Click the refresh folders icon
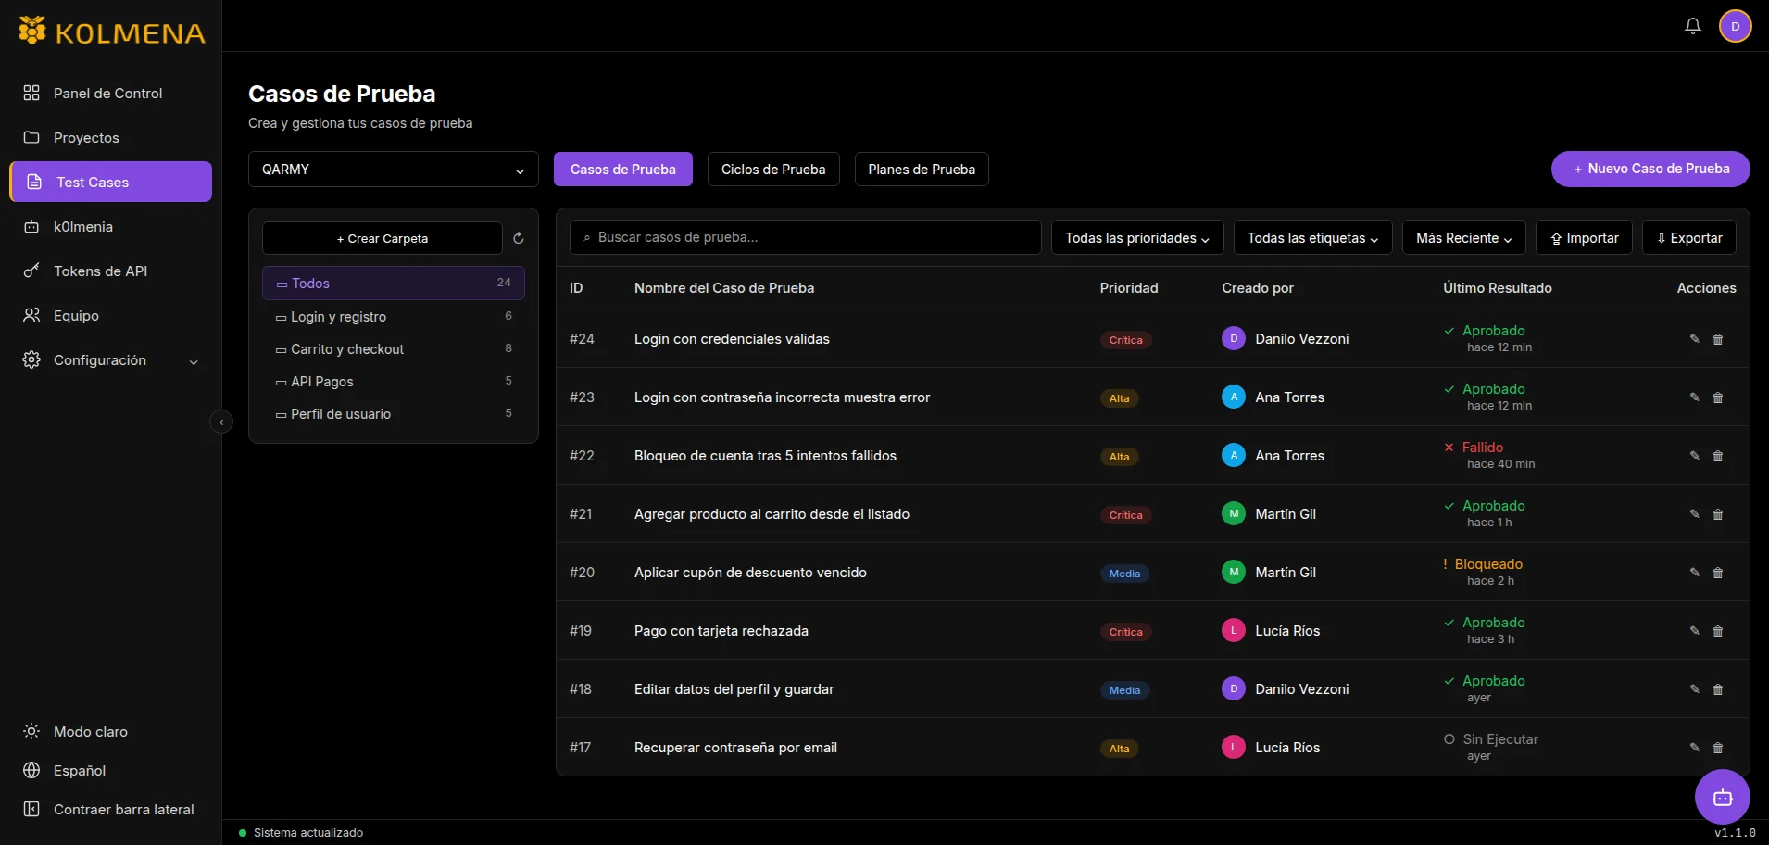Screen dimensions: 1769x845 (x=519, y=238)
